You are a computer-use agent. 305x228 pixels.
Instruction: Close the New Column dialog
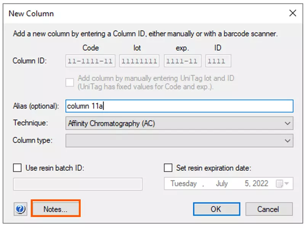(292, 13)
